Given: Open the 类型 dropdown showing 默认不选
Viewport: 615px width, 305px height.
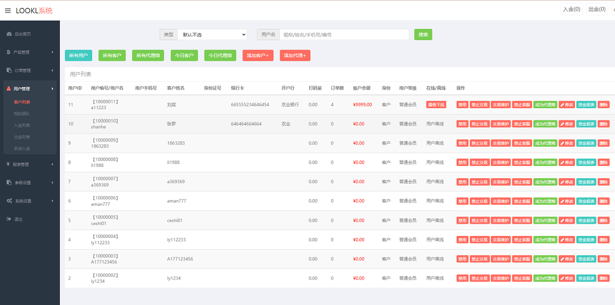Looking at the screenshot, I should point(212,35).
